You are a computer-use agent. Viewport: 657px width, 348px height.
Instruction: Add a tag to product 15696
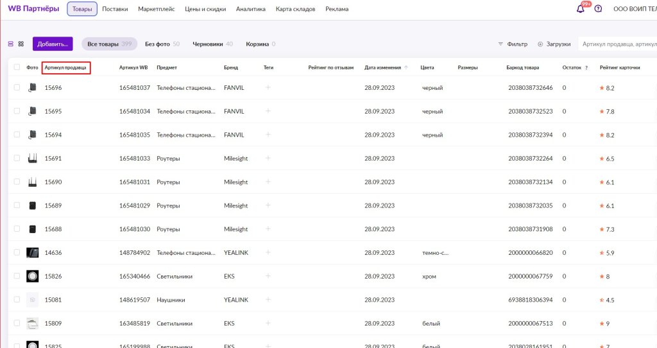pos(268,87)
